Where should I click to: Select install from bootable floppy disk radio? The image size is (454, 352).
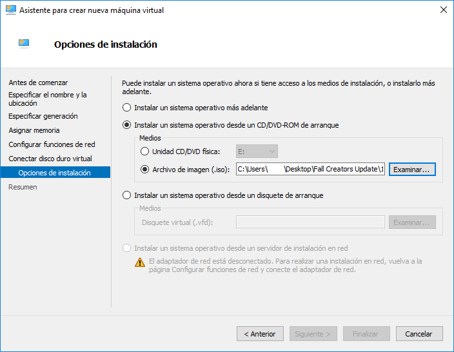click(x=126, y=195)
